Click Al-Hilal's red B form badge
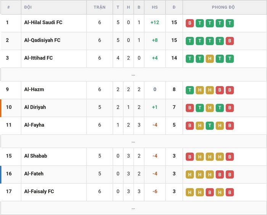Image resolution: width=267 pixels, height=215 pixels. point(190,23)
